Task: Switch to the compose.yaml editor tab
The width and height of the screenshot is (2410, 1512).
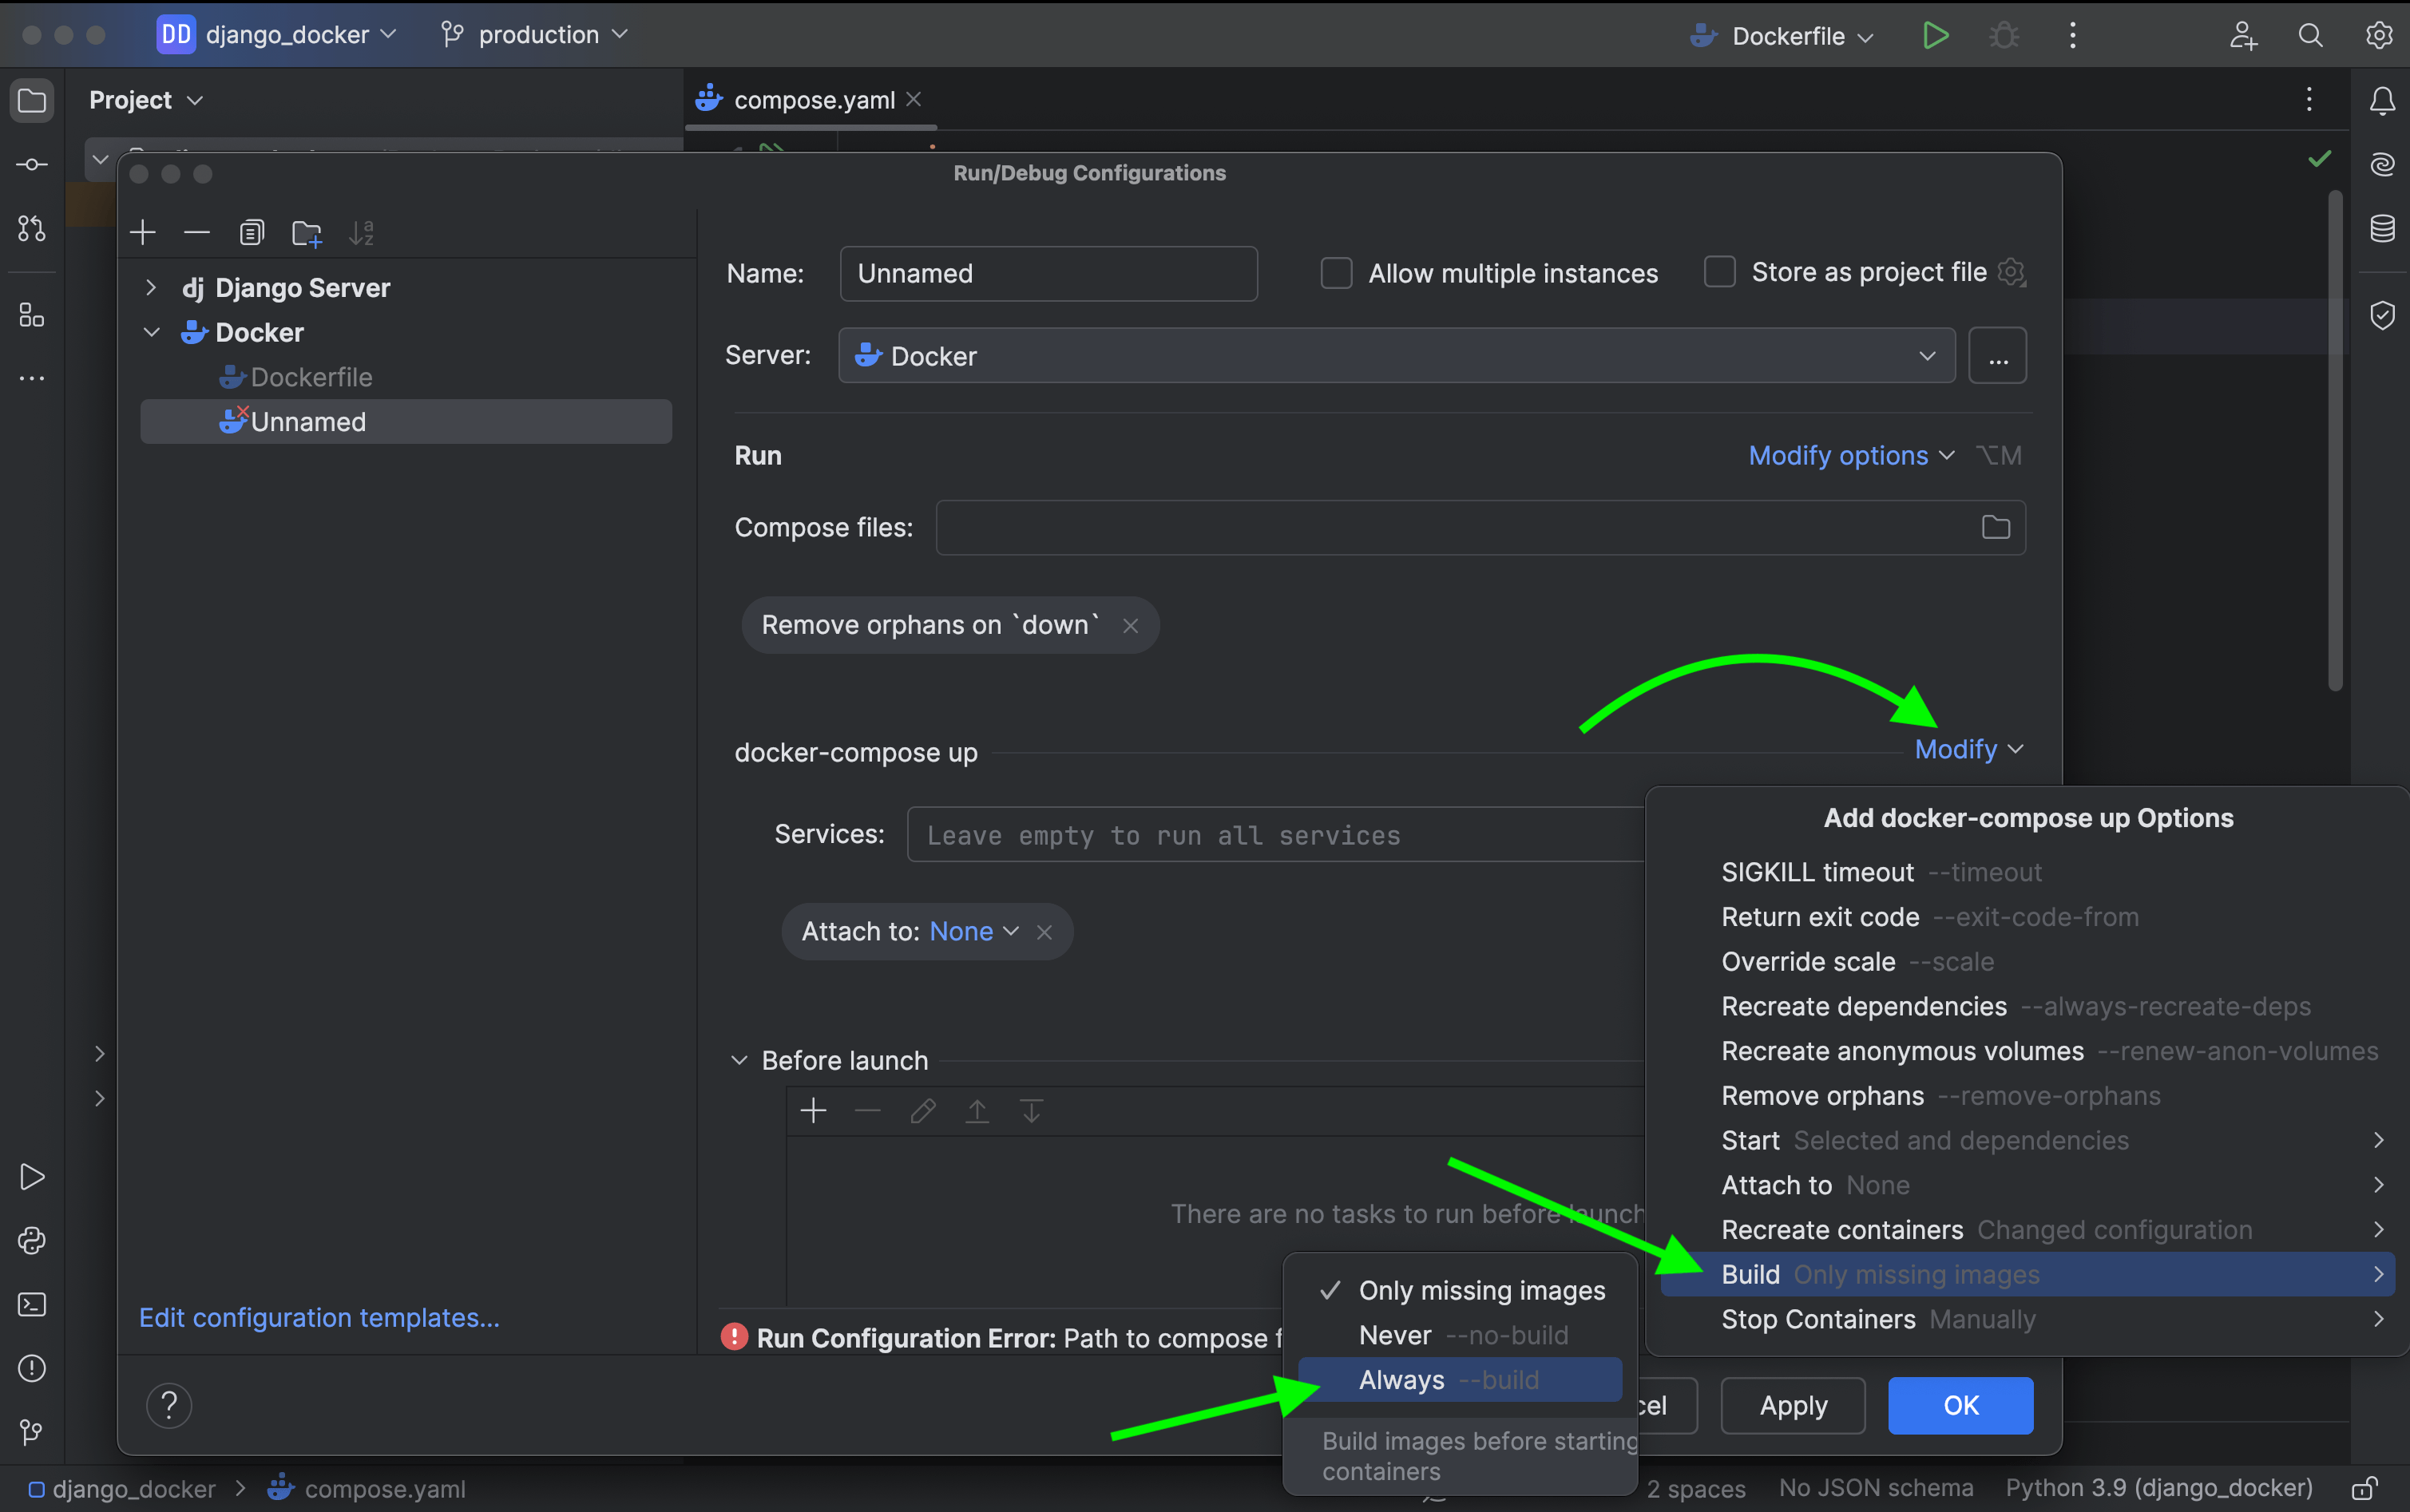Action: pyautogui.click(x=811, y=99)
